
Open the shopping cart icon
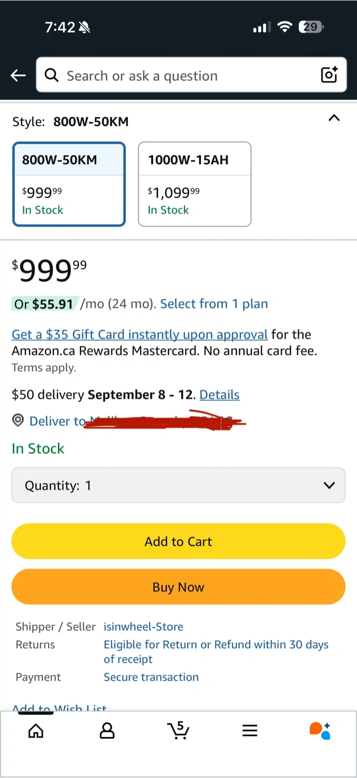click(178, 730)
